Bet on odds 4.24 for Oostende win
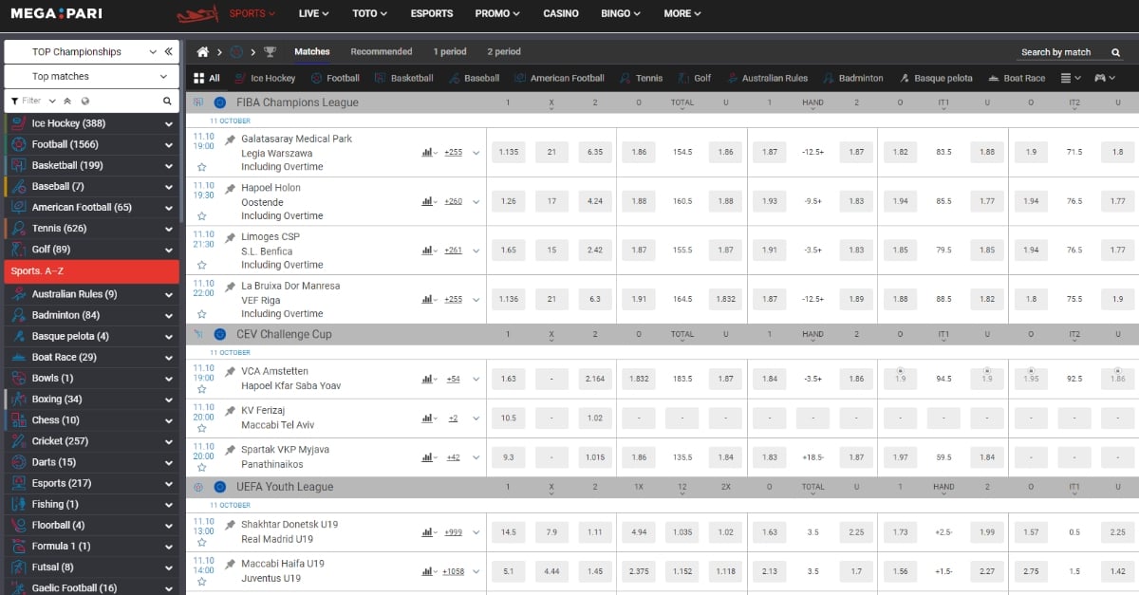Image resolution: width=1139 pixels, height=595 pixels. (x=595, y=201)
